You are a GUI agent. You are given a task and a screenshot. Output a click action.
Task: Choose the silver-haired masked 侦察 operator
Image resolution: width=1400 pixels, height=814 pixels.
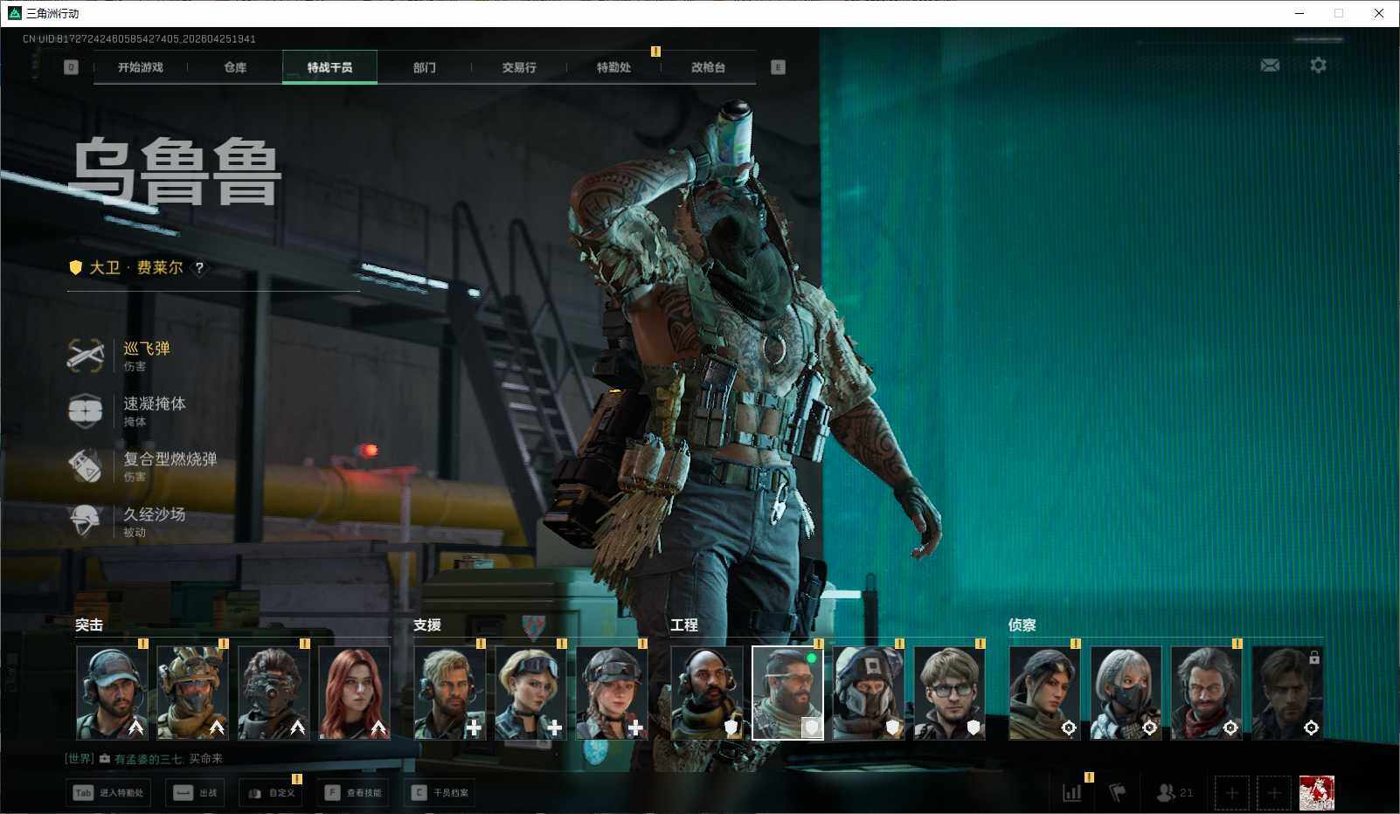(x=1126, y=693)
